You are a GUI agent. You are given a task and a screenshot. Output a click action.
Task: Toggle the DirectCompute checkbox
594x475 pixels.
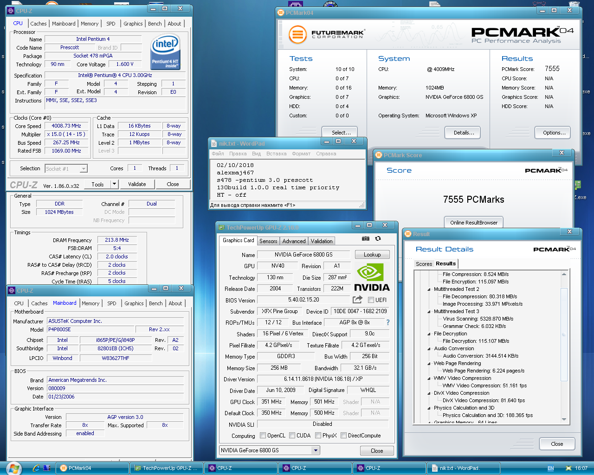343,436
